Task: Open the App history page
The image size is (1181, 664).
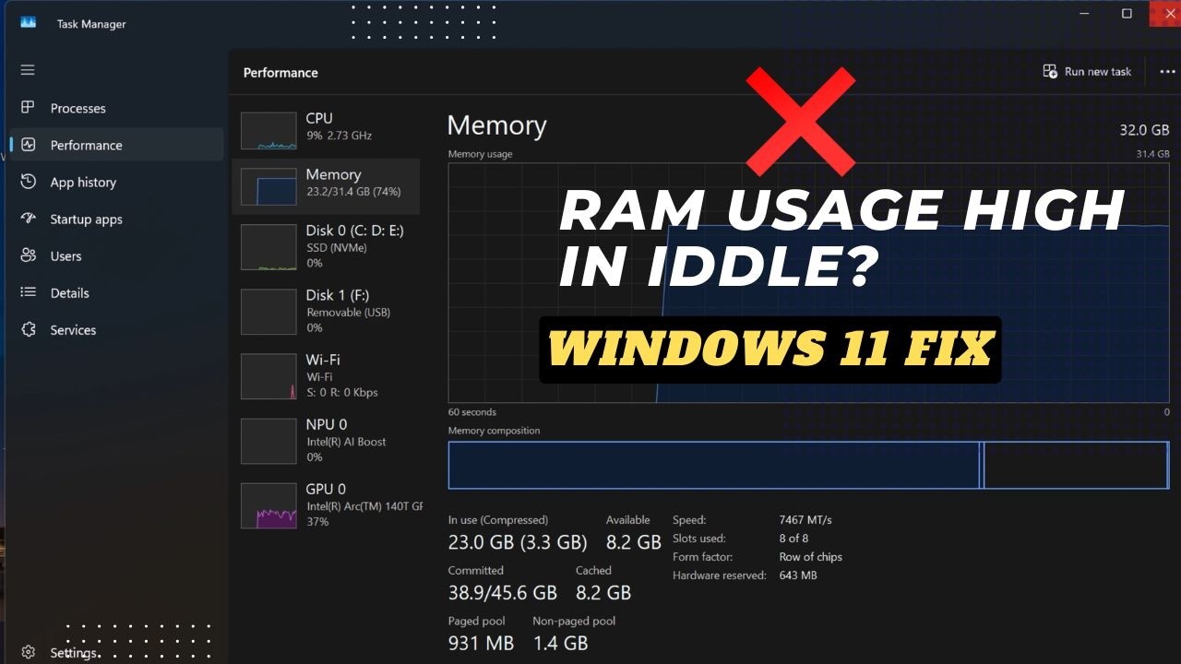Action: (116, 182)
